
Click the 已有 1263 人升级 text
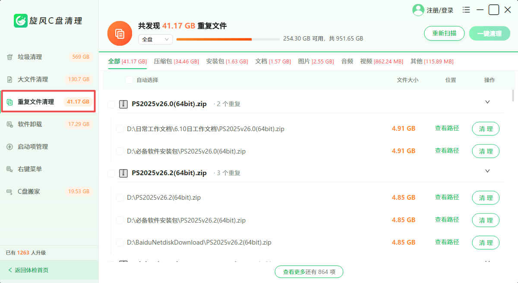click(x=26, y=253)
